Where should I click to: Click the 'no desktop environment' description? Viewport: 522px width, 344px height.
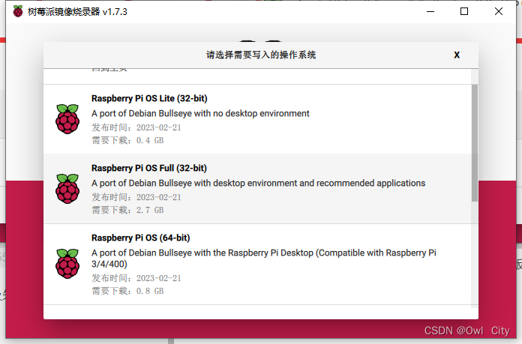pyautogui.click(x=200, y=113)
